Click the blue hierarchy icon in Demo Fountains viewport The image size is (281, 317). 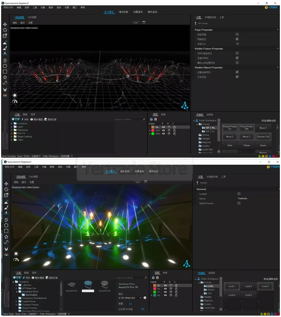click(185, 106)
